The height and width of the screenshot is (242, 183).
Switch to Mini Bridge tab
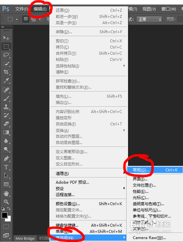pos(25,239)
